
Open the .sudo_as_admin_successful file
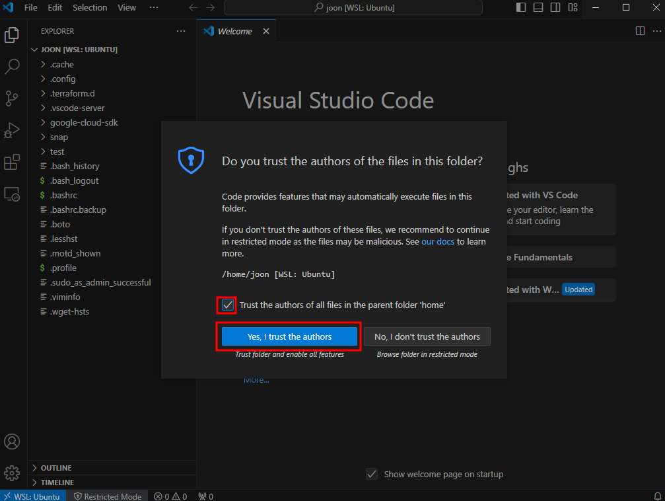(112, 282)
